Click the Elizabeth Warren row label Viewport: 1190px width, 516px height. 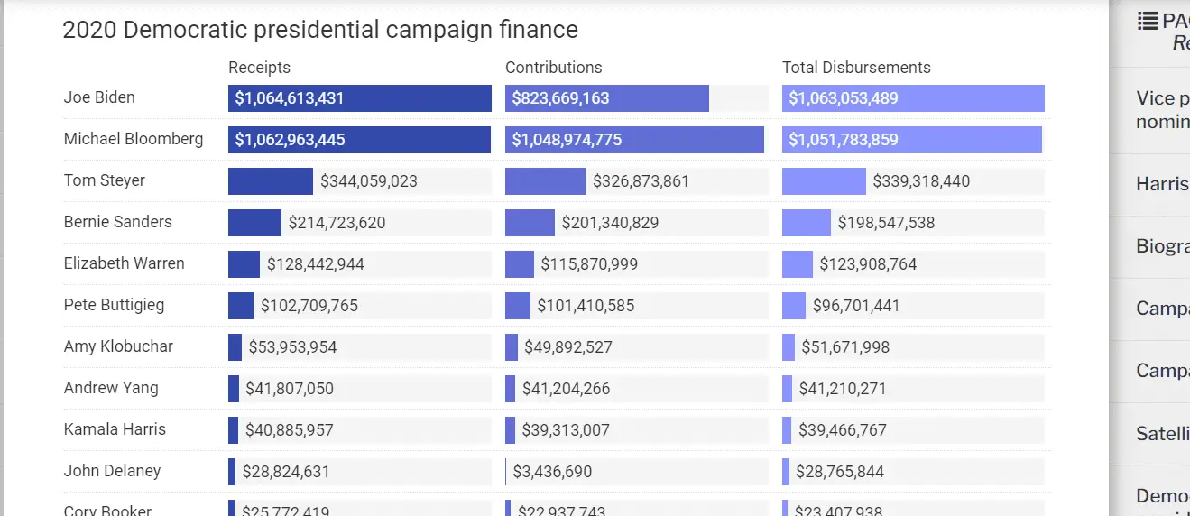(125, 263)
